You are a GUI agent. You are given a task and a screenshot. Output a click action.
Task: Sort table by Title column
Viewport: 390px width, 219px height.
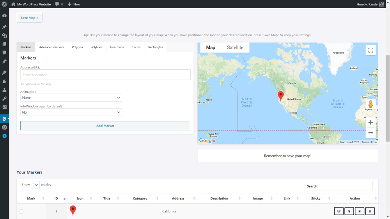[x=107, y=198]
